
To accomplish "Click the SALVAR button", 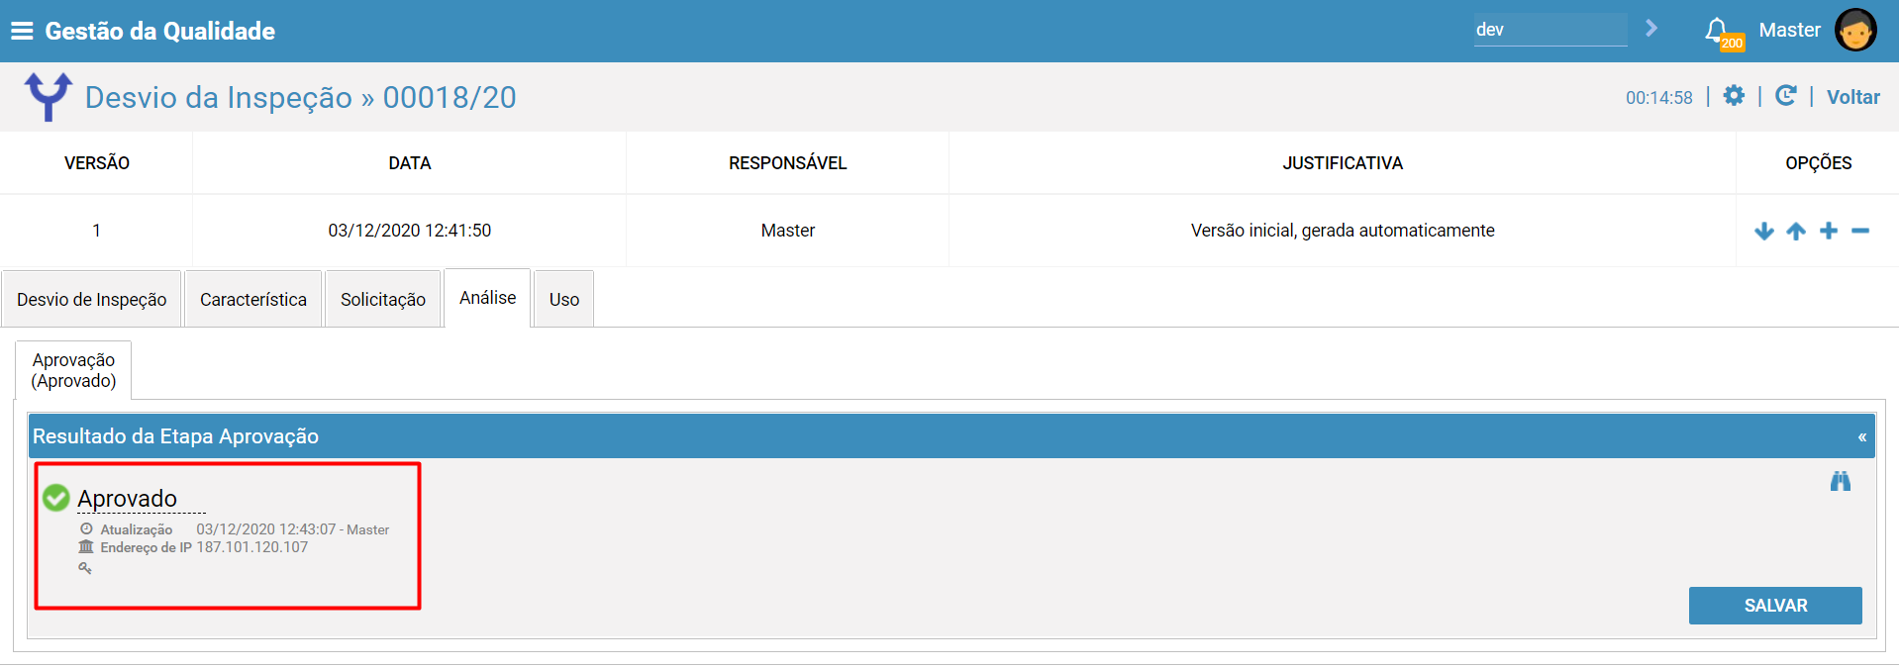I will point(1775,606).
